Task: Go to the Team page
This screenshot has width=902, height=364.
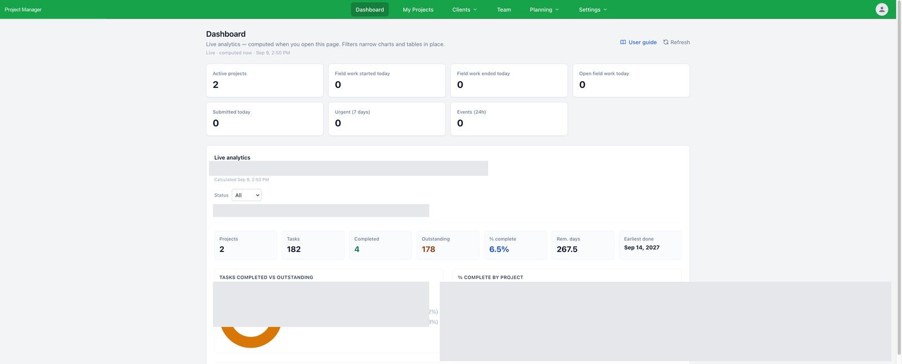Action: [504, 10]
